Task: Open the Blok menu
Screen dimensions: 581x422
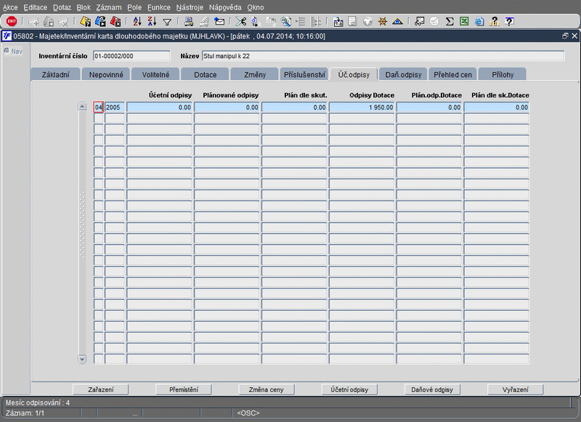Action: coord(84,7)
